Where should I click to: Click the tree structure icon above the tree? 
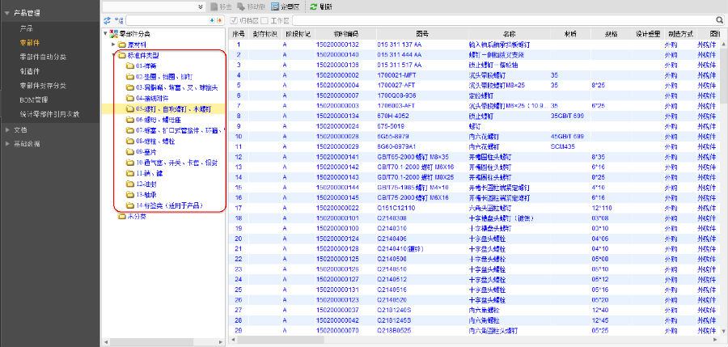pos(119,19)
